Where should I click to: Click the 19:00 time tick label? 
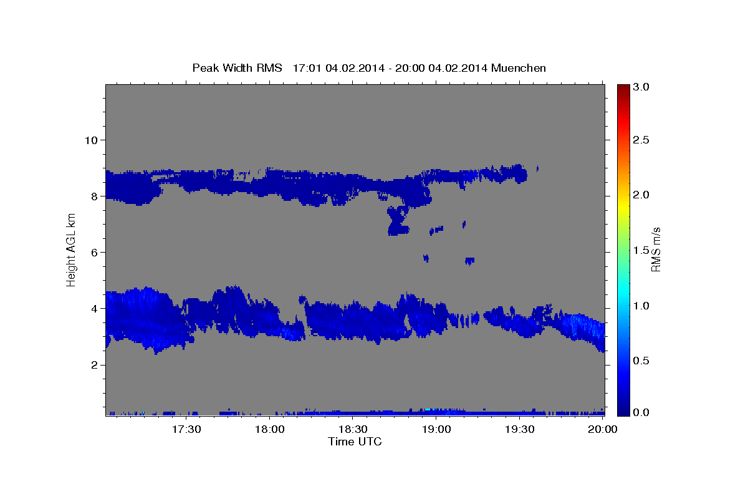[436, 429]
